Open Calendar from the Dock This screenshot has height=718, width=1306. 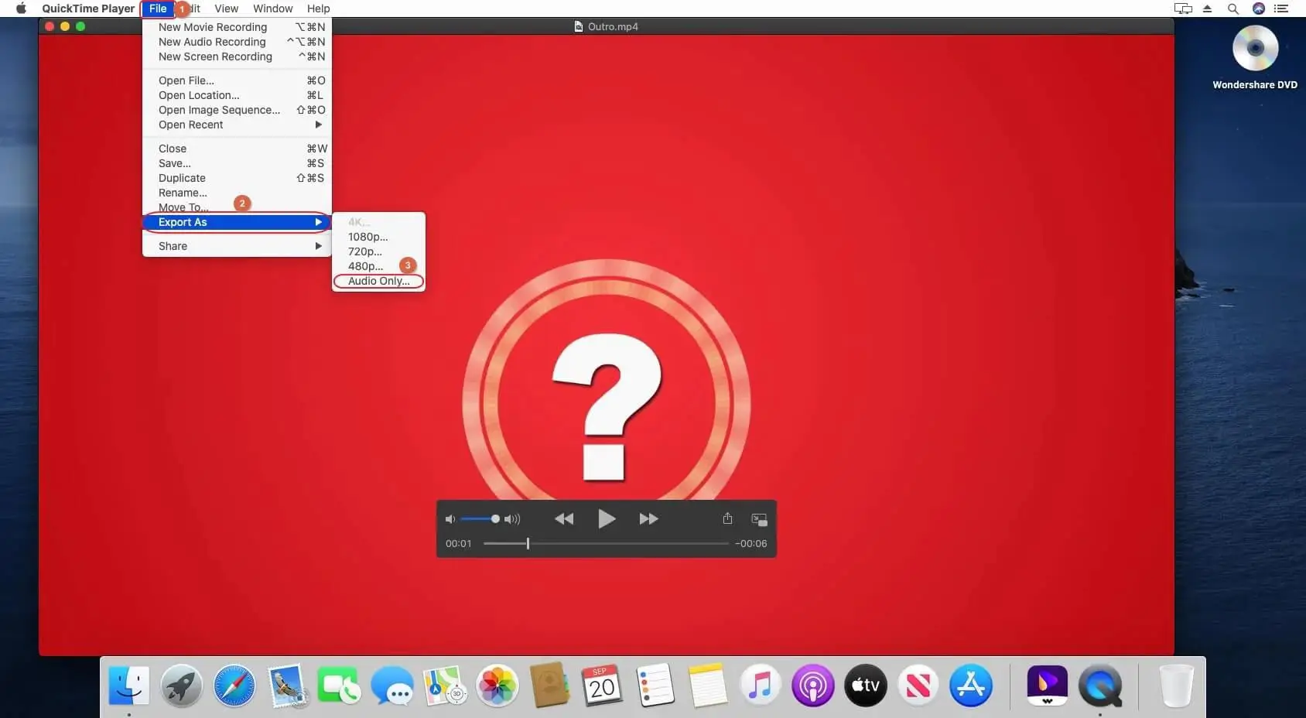[x=602, y=686]
